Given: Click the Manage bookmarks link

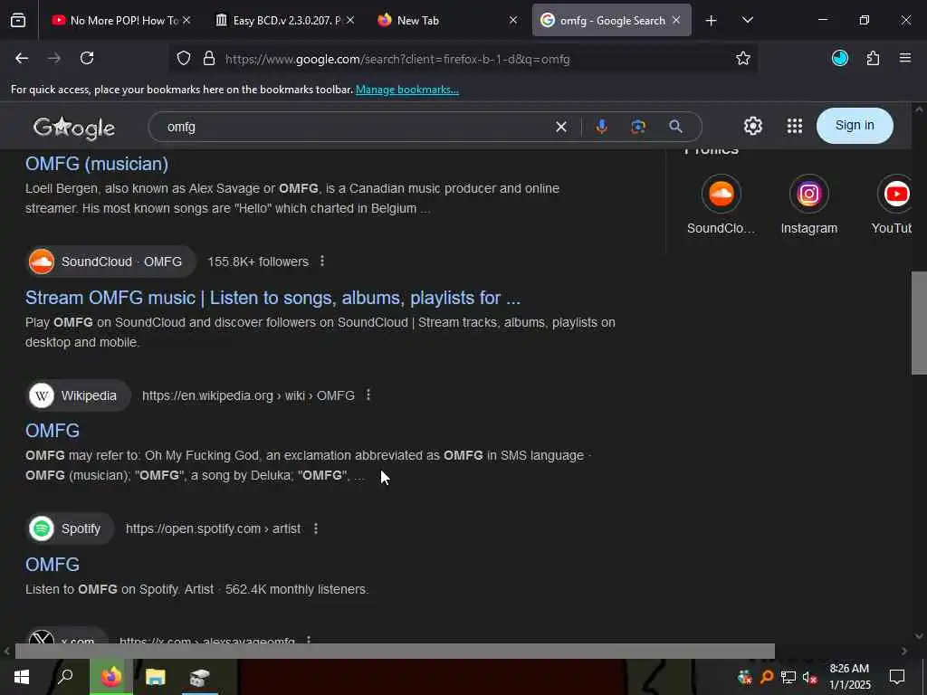Looking at the screenshot, I should [x=406, y=90].
